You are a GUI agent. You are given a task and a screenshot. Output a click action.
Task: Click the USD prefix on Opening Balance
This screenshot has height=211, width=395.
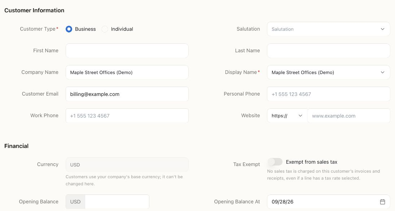click(x=75, y=202)
